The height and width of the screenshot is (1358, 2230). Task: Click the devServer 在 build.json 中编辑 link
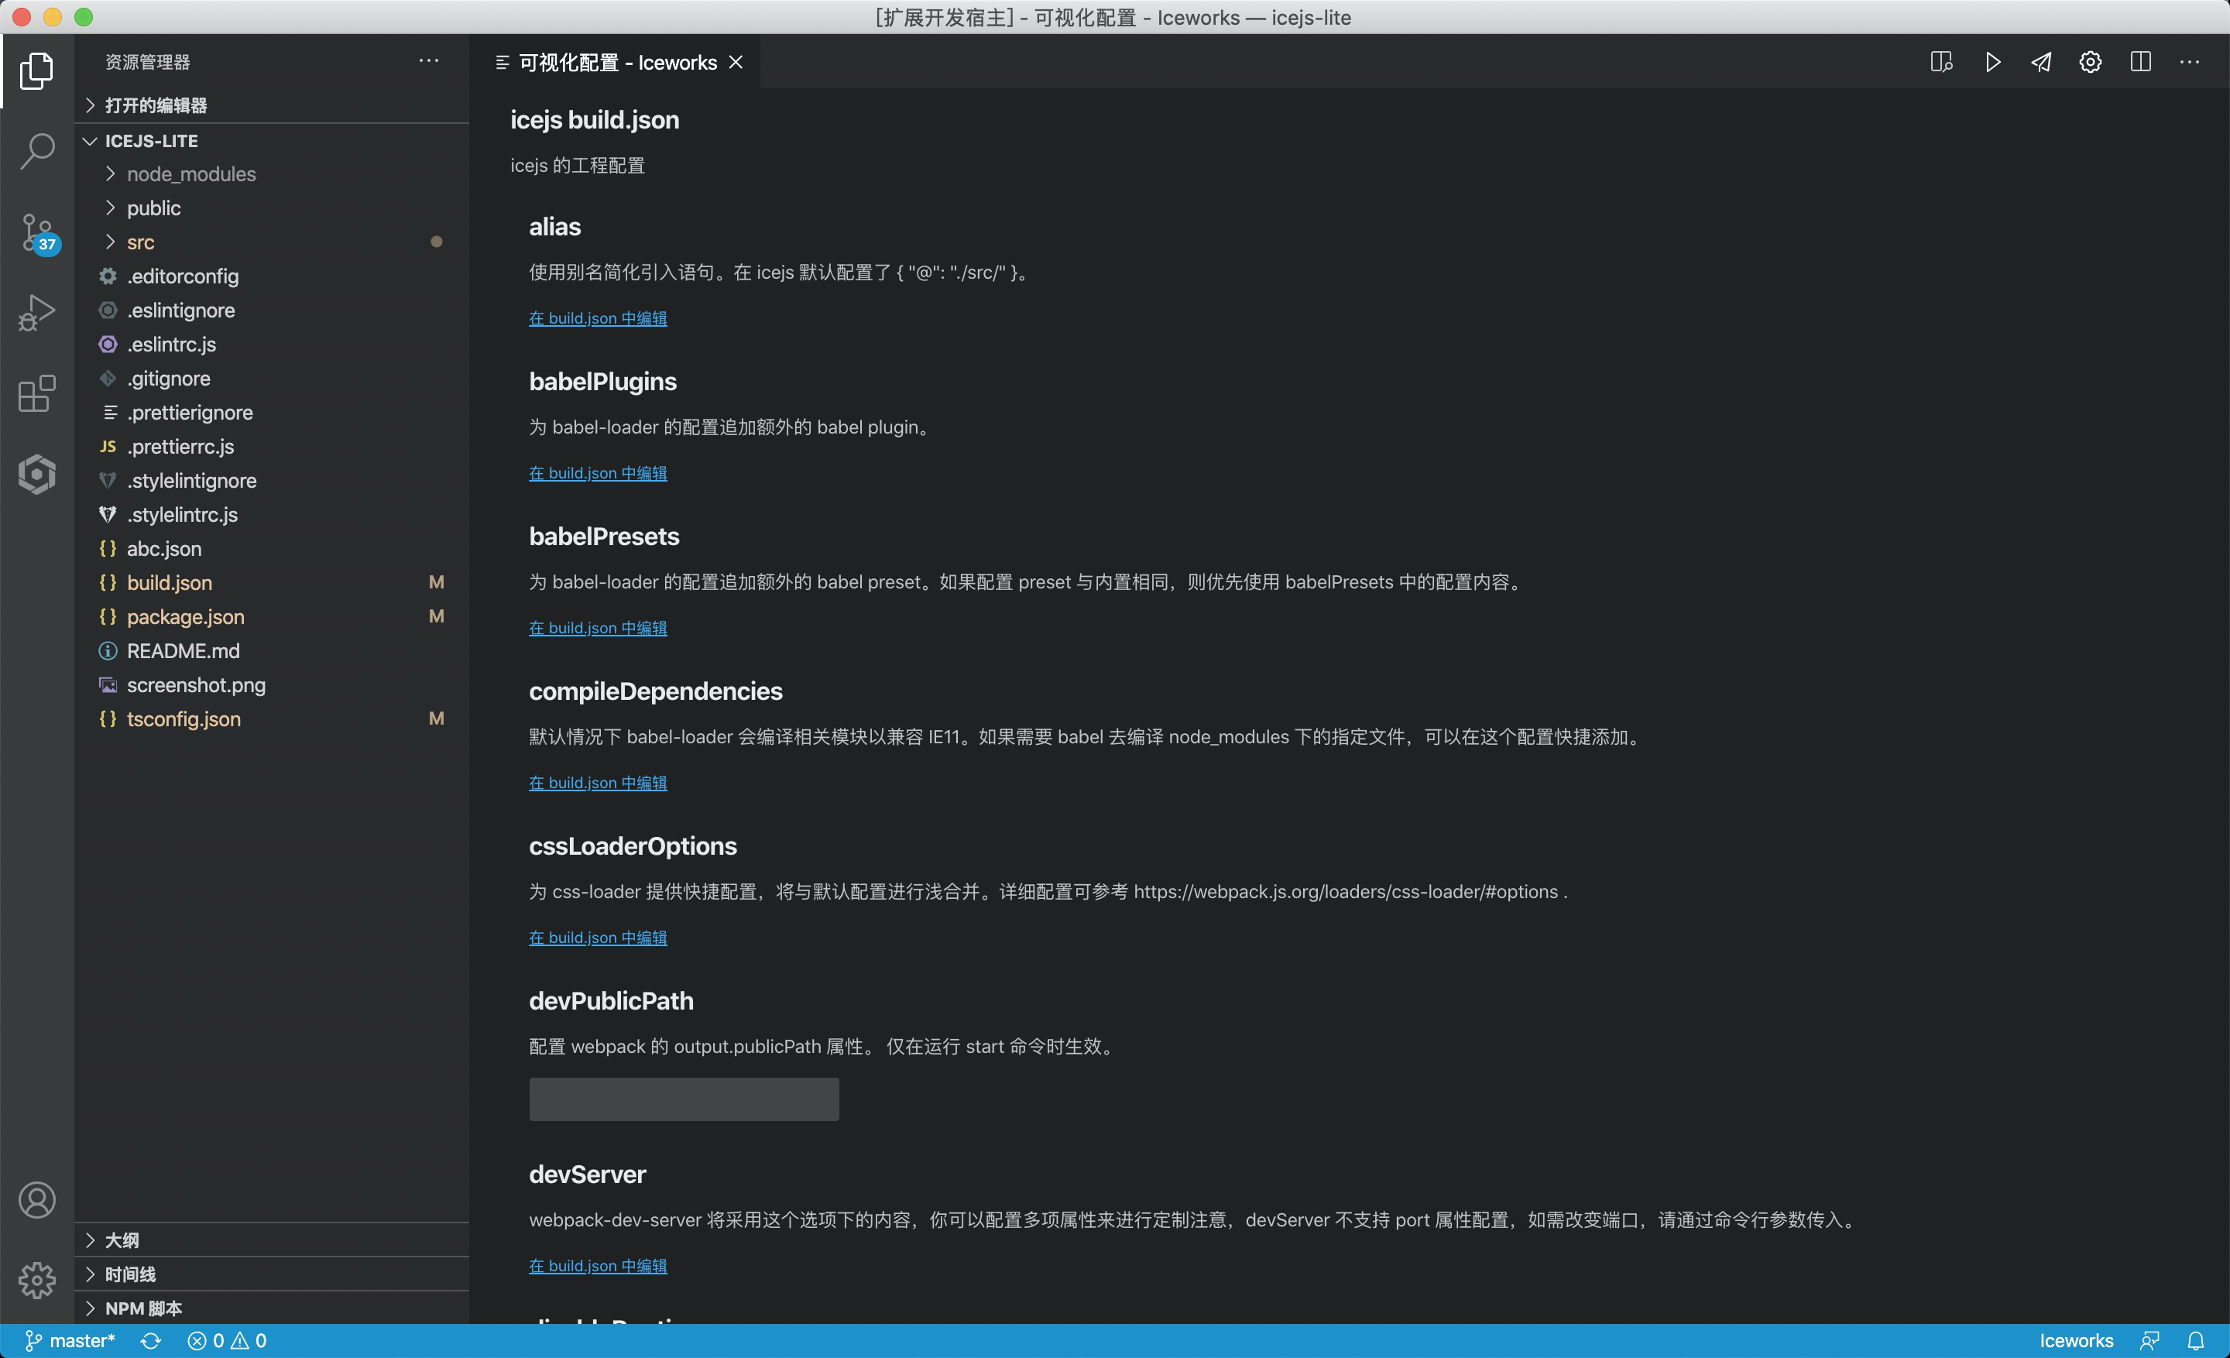(597, 1265)
